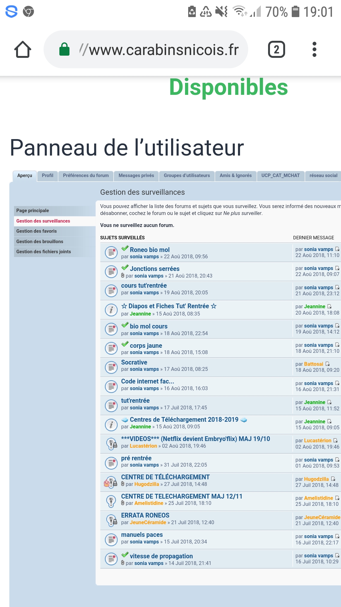View last message icon for Socrative topic
The height and width of the screenshot is (607, 341).
[x=327, y=364]
